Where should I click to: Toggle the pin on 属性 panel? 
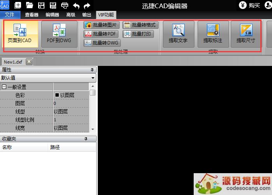92,70
